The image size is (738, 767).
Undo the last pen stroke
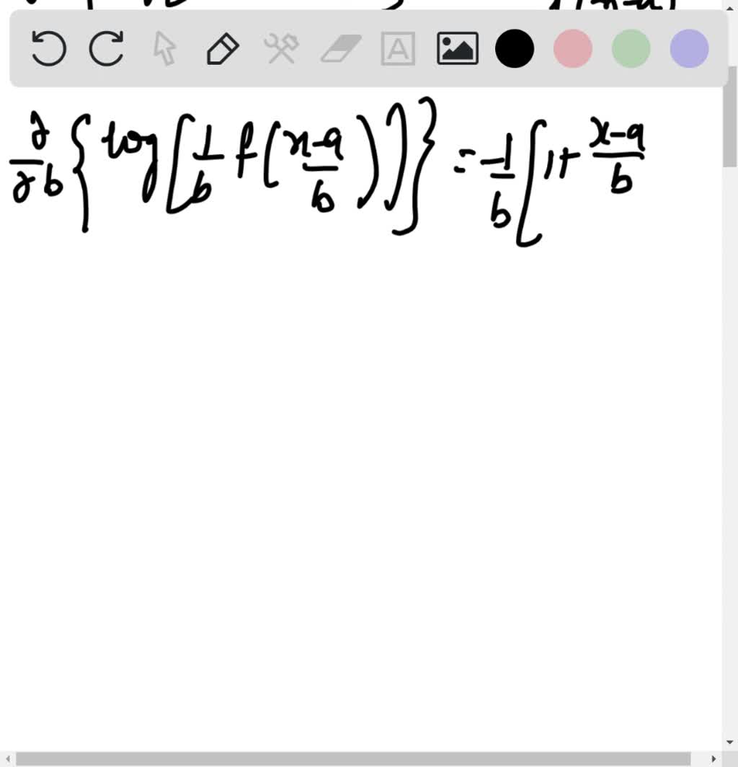pos(48,49)
